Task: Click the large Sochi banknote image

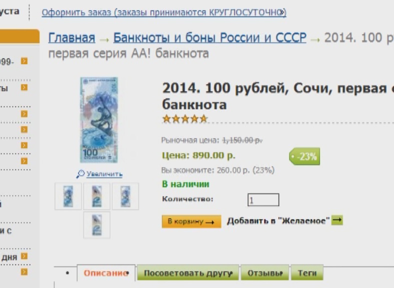Action: (x=99, y=120)
